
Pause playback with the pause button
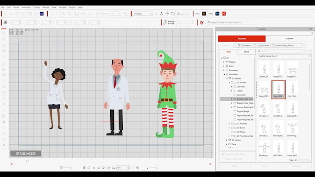tap(84, 168)
